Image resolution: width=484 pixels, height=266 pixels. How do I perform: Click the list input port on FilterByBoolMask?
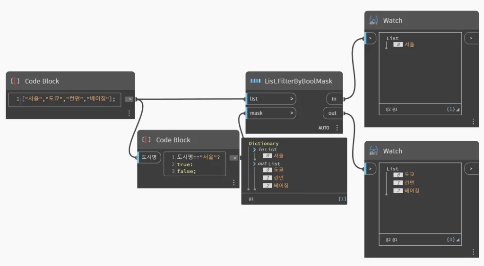click(x=271, y=99)
